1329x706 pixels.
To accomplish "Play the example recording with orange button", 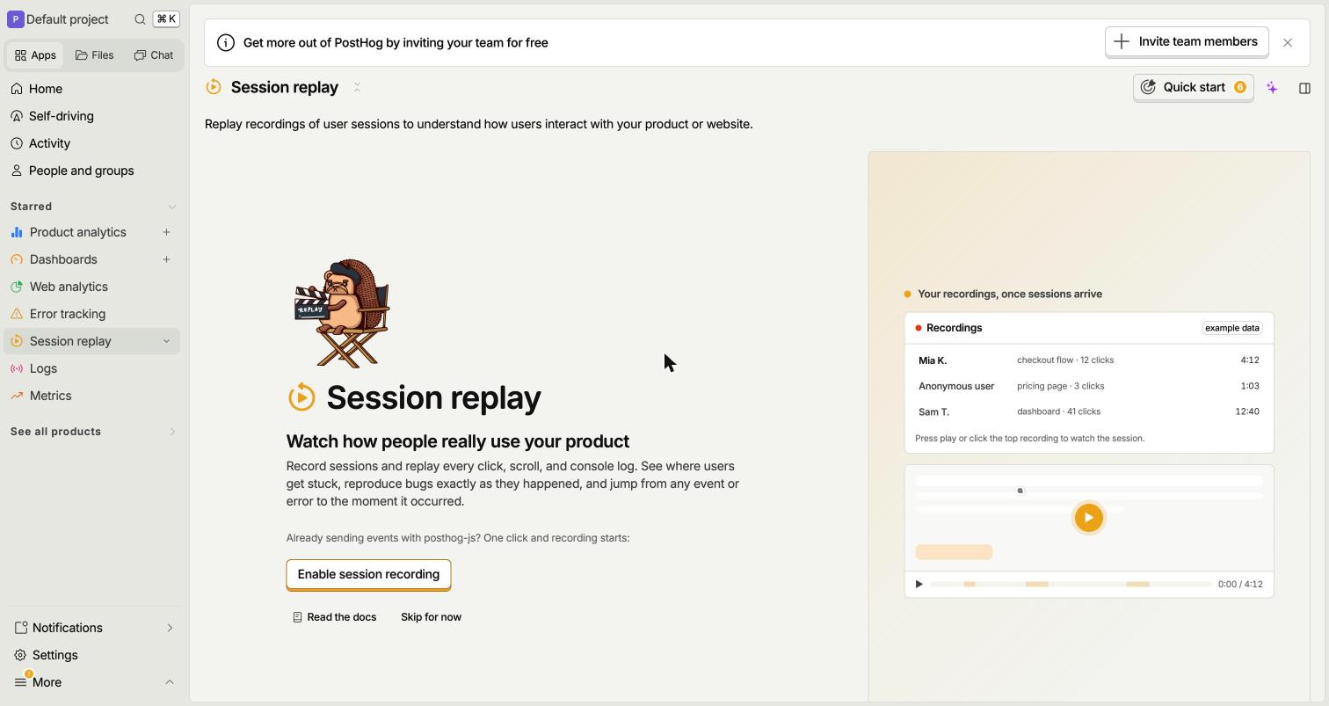I will pos(1089,517).
